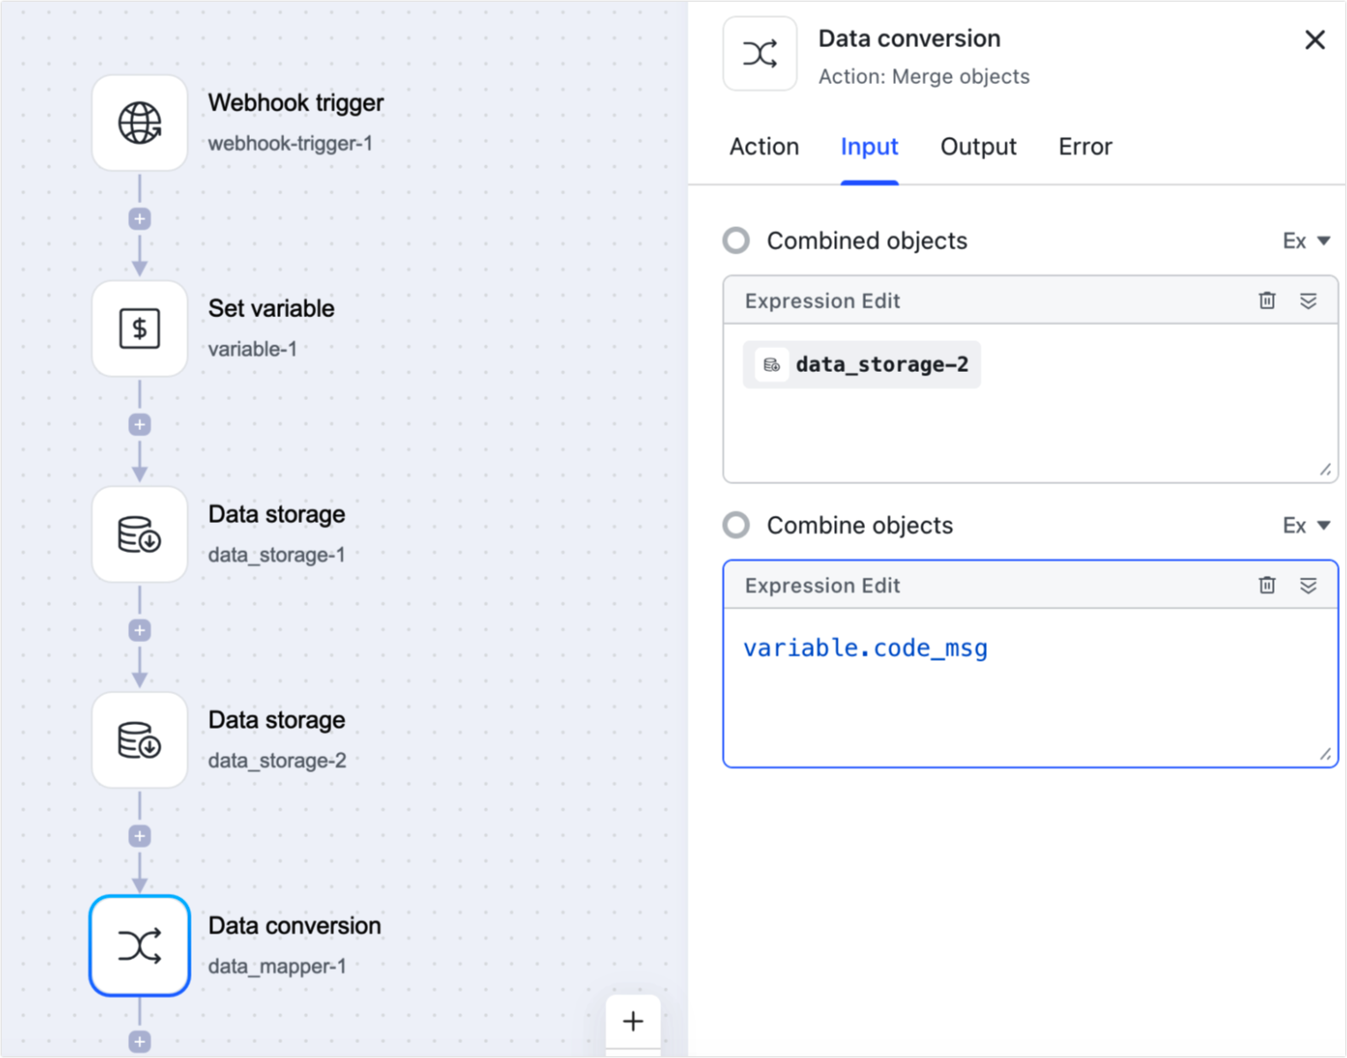Switch to the Output tab
Image resolution: width=1347 pixels, height=1058 pixels.
pos(978,147)
